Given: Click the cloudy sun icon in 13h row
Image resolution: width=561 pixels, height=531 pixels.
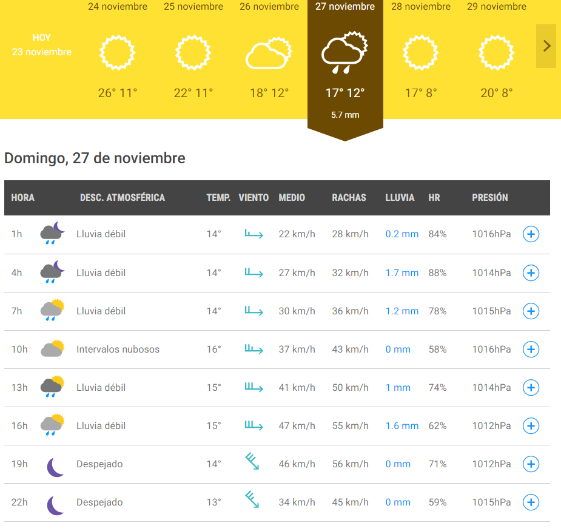Looking at the screenshot, I should pos(52,387).
